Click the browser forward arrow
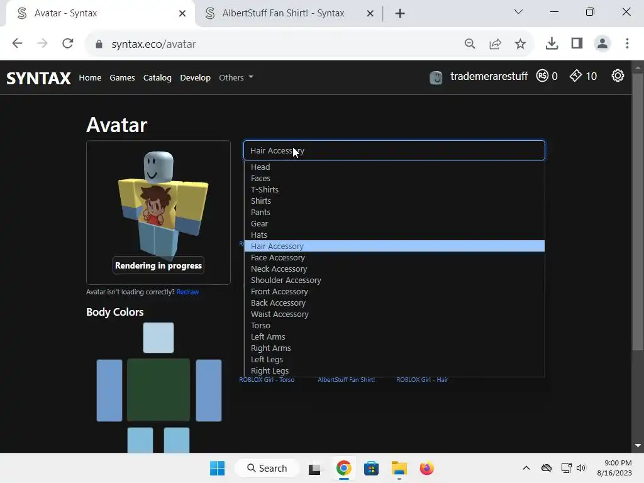644x483 pixels. [x=42, y=43]
